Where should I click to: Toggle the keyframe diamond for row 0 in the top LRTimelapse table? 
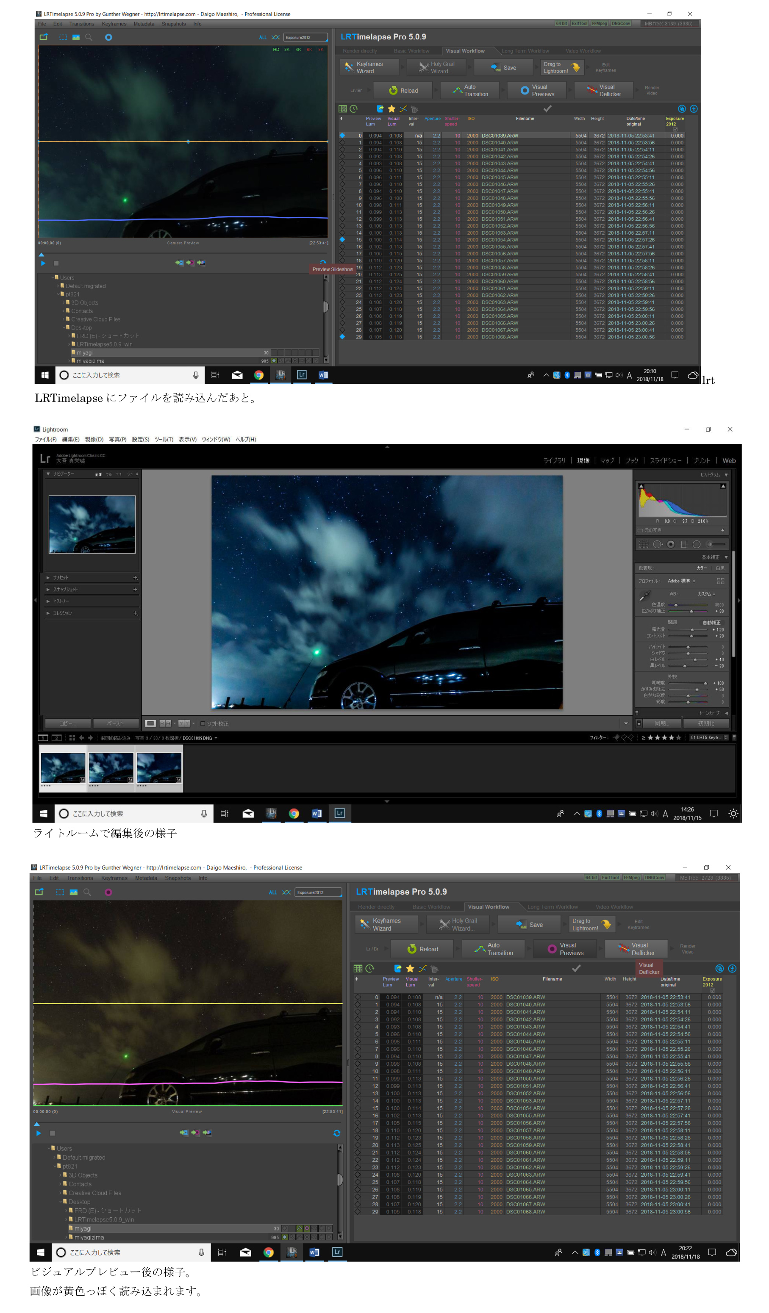pyautogui.click(x=342, y=136)
